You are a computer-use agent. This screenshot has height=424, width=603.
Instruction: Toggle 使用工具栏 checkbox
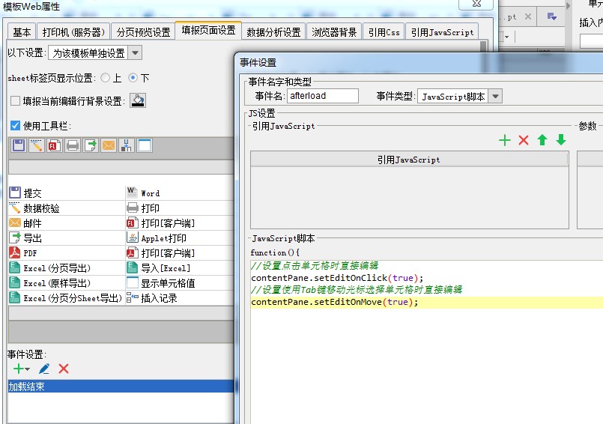(x=15, y=125)
